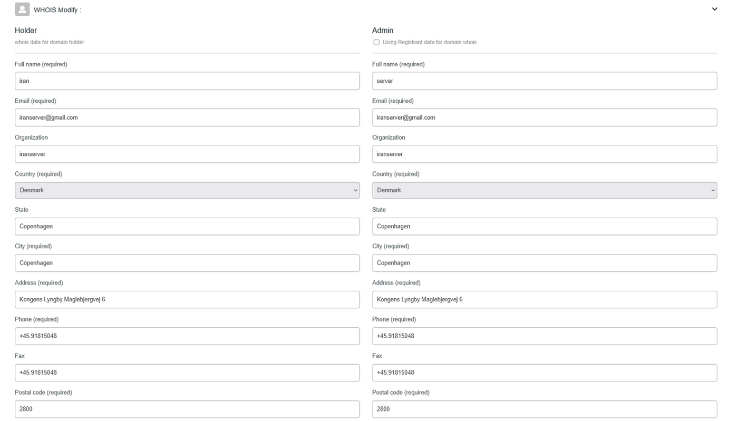Collapse the WHOIS Modify section chevron
Screen dimensions: 738x421
click(714, 9)
